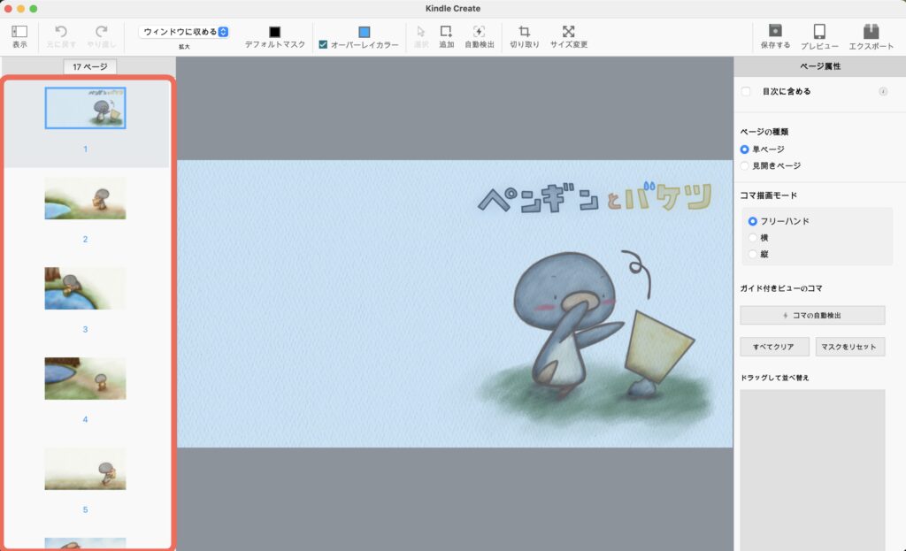The height and width of the screenshot is (551, 906).
Task: Select the 見開きページ radio button
Action: click(745, 165)
